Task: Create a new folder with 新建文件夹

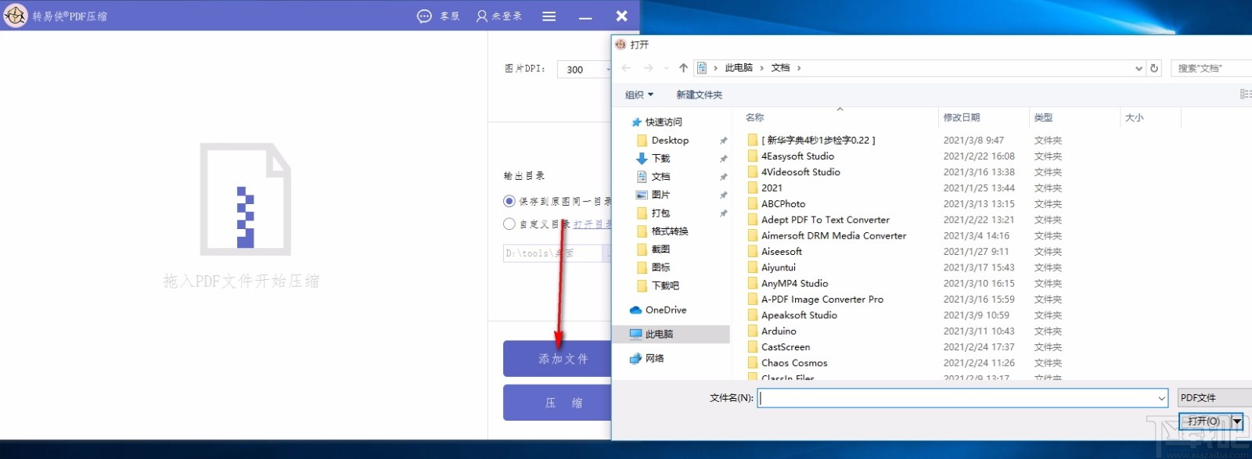Action: click(700, 95)
